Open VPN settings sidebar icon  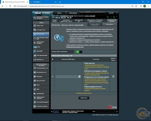35,89
